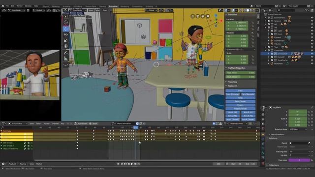Select the Annotate pencil tool
Viewport: 315px width, 177px height.
point(65,53)
